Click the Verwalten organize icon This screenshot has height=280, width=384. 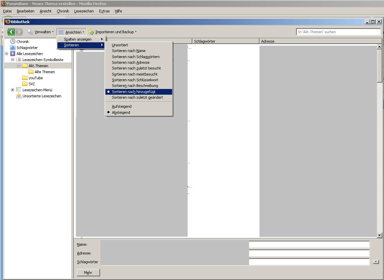click(30, 32)
